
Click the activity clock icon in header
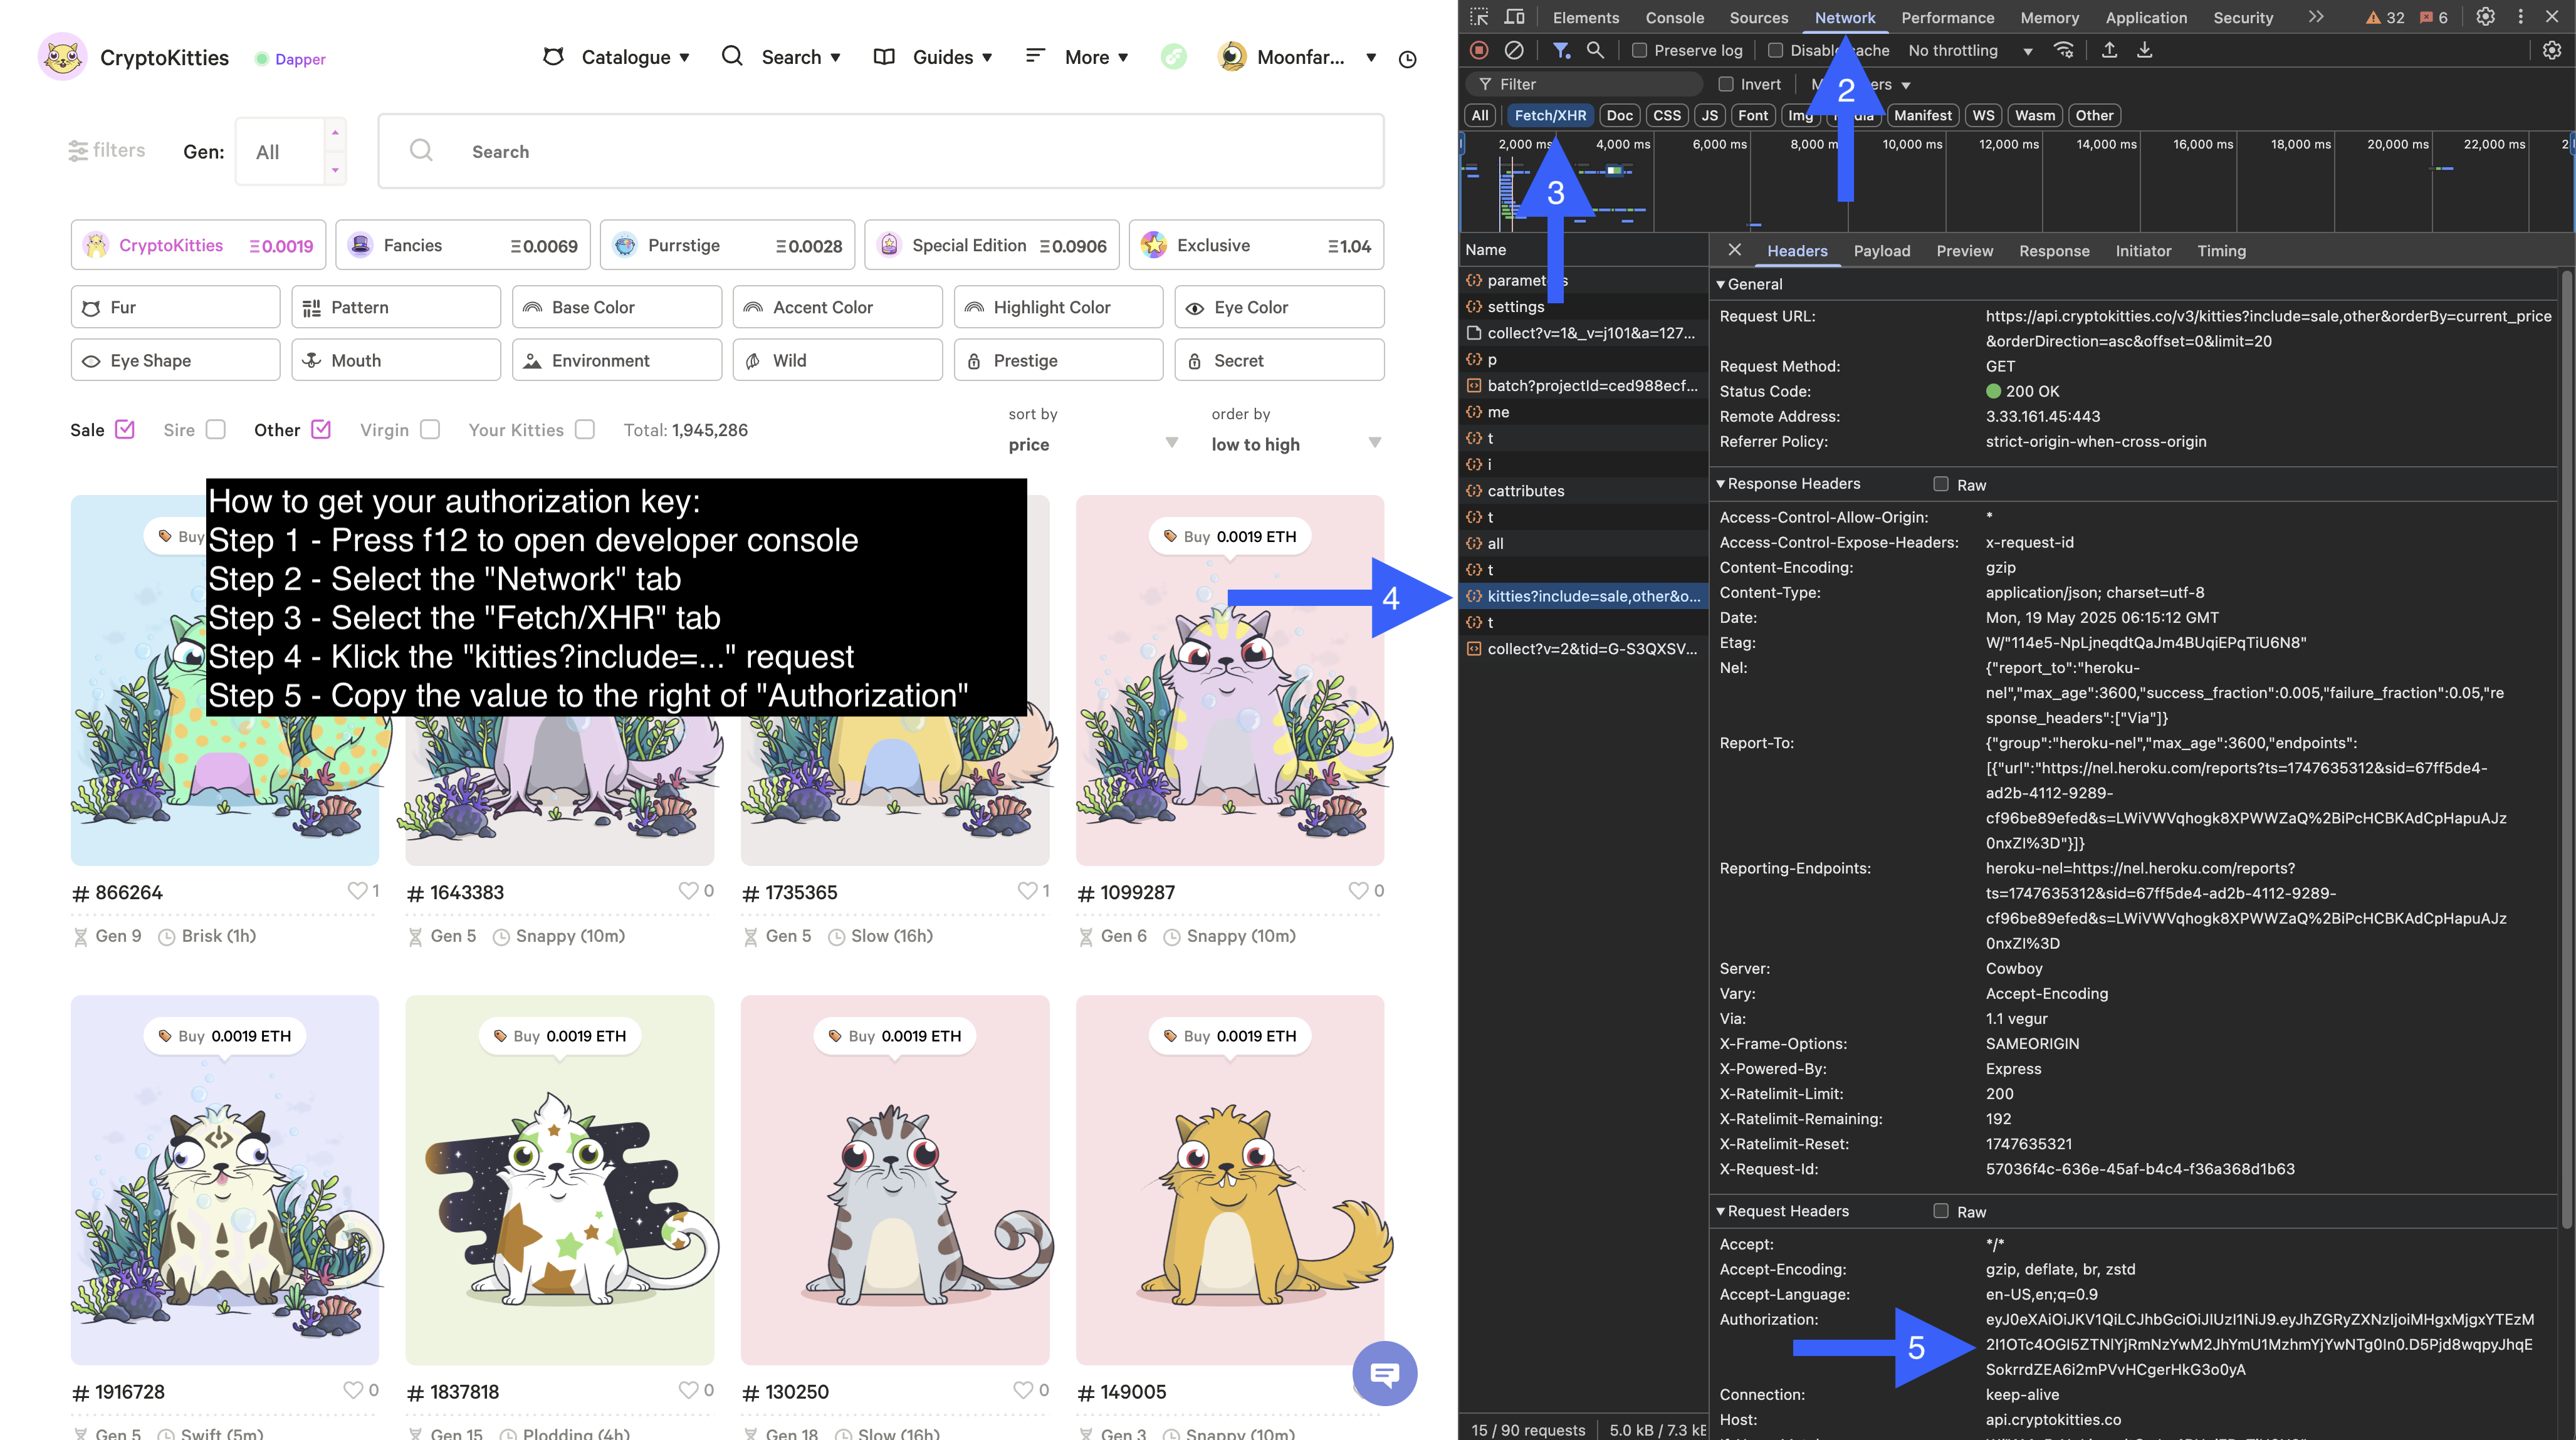tap(1407, 59)
